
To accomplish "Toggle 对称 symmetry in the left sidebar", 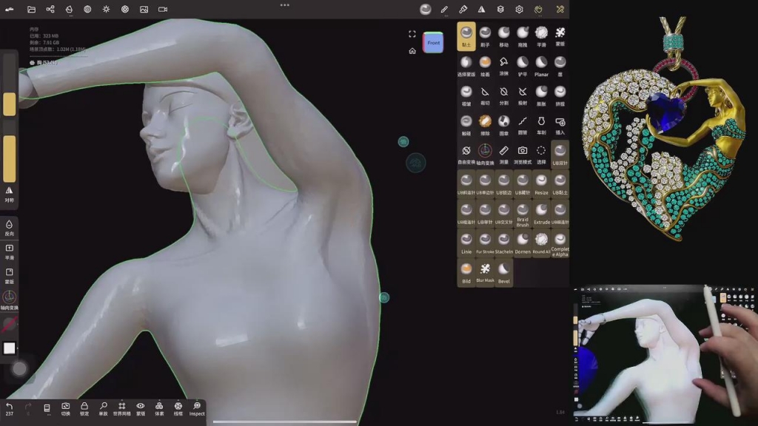I will [x=9, y=195].
